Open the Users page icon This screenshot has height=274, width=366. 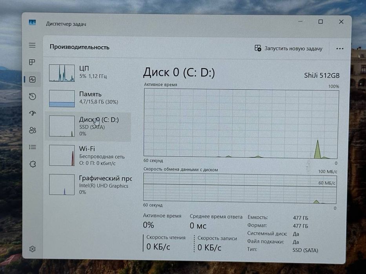(x=33, y=130)
